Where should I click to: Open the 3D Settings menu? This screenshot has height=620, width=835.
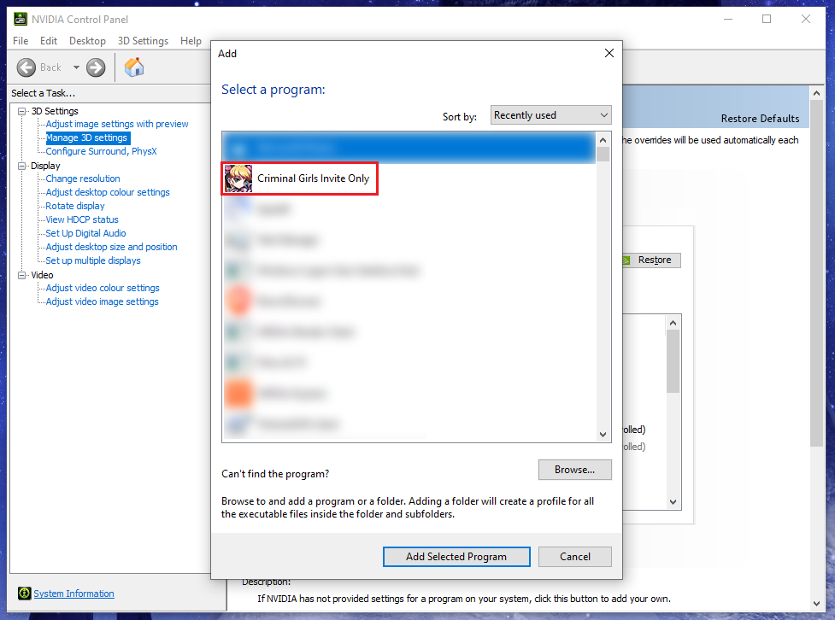coord(143,41)
